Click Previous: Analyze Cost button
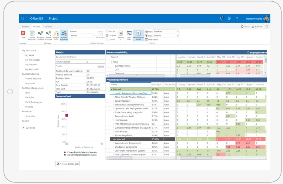 point(67,164)
